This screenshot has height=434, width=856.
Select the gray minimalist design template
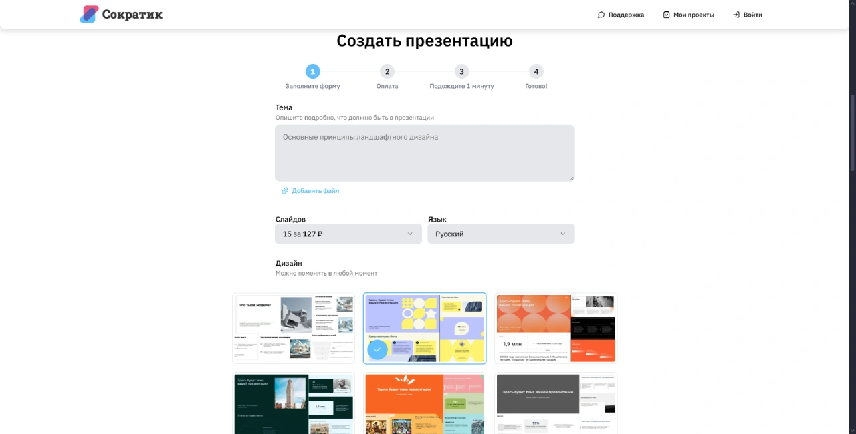pyautogui.click(x=556, y=403)
